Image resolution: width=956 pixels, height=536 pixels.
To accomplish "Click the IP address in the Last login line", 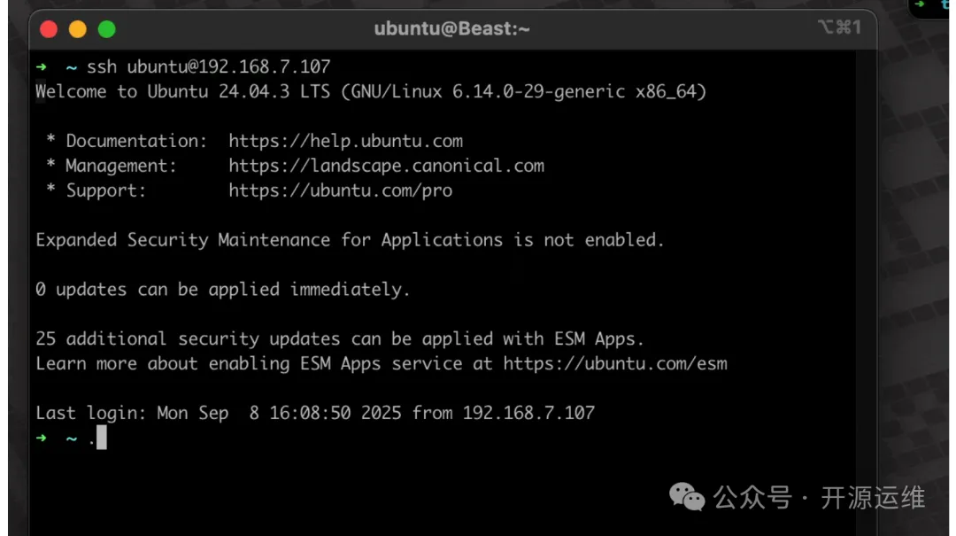I will [x=528, y=413].
